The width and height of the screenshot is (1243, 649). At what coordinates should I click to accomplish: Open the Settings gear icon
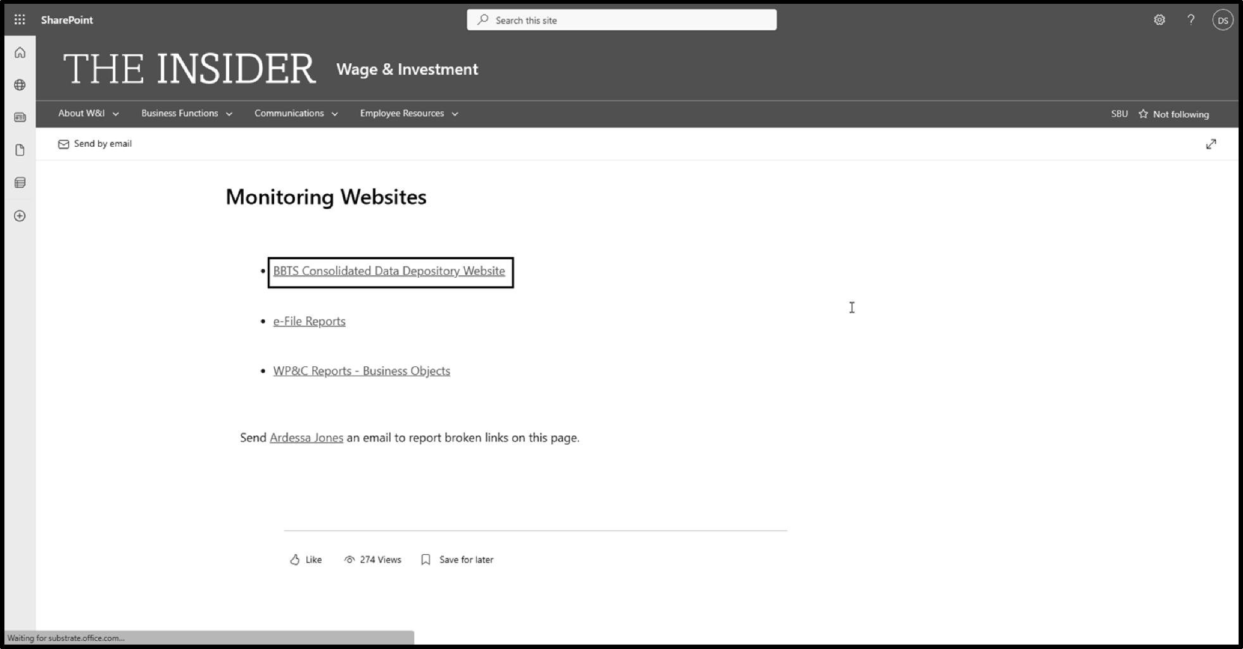pos(1159,20)
